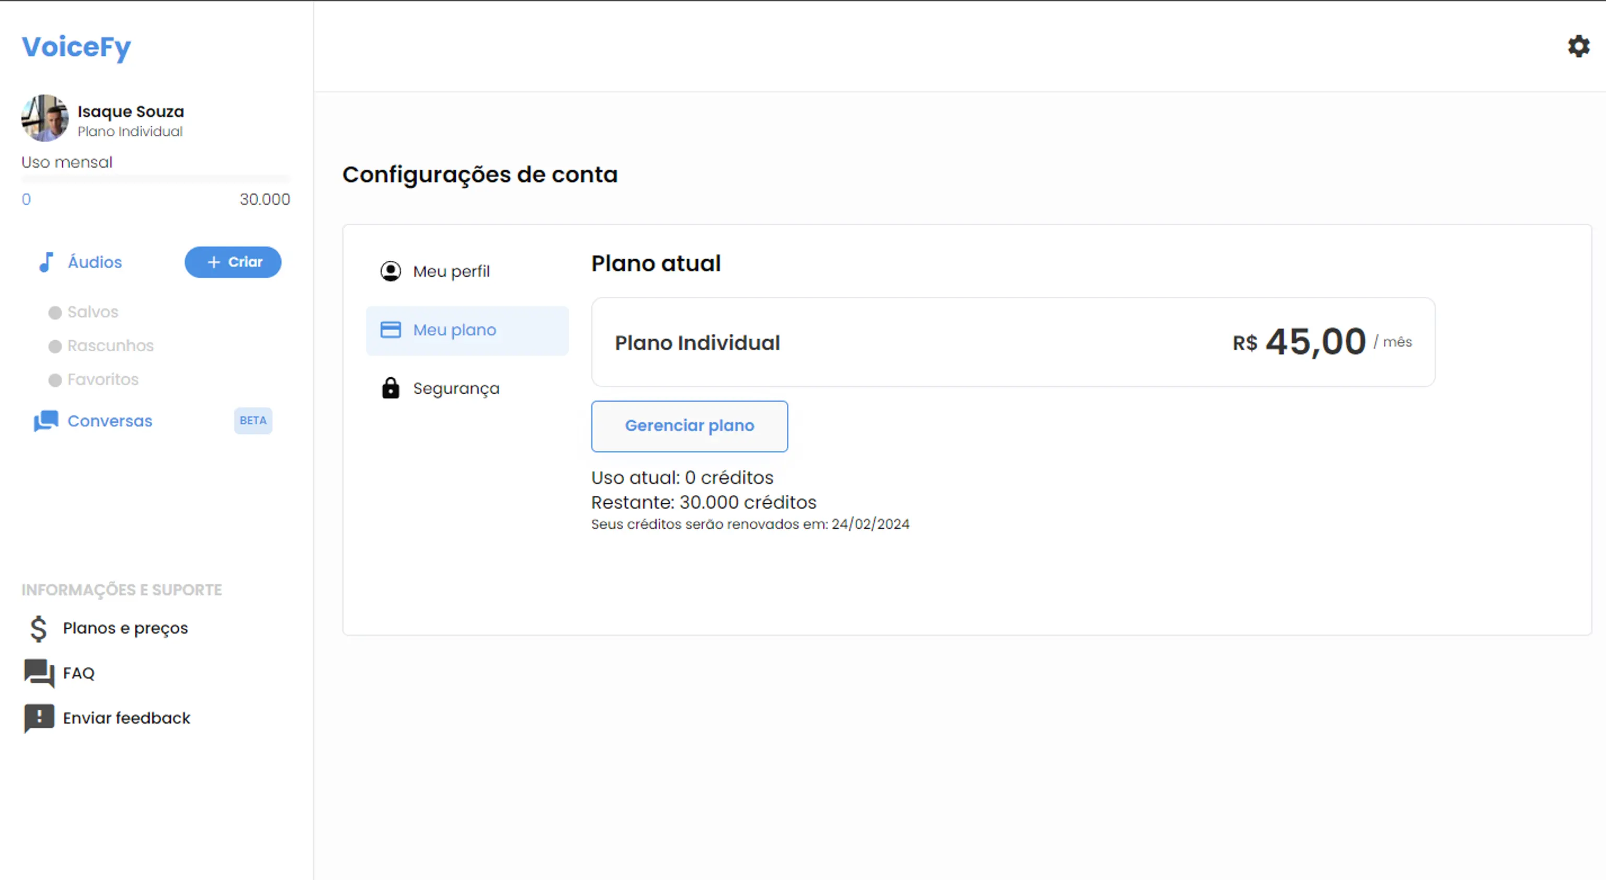Select the Meu plano card icon
Screen dimensions: 1606x880
[x=391, y=330]
